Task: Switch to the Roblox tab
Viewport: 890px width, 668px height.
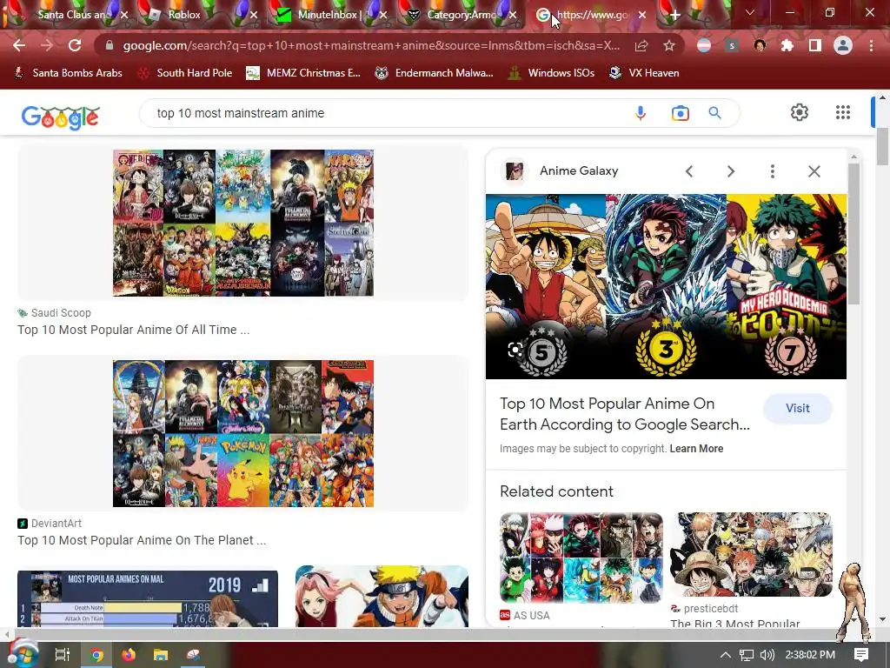Action: (184, 15)
